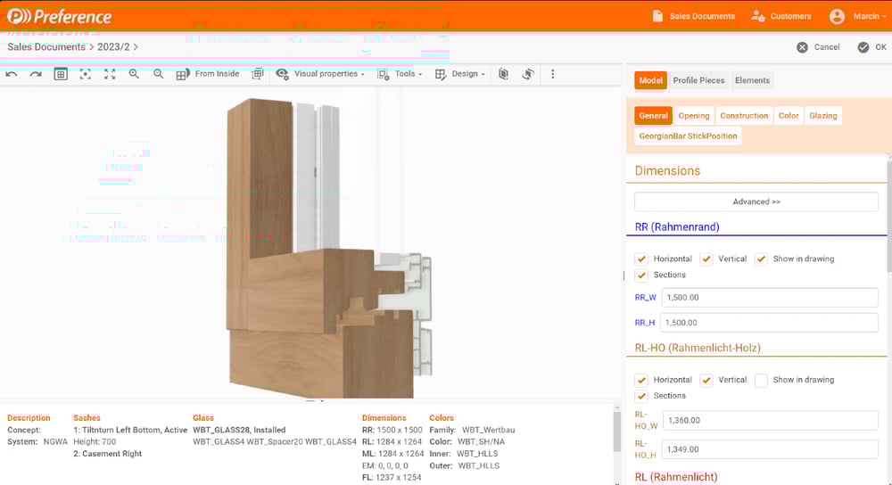The width and height of the screenshot is (892, 485).
Task: Click the redo arrow icon
Action: click(36, 74)
